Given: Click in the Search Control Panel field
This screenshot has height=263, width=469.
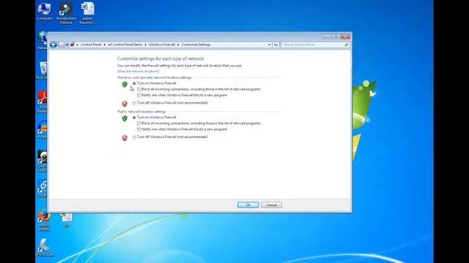Looking at the screenshot, I should point(312,45).
